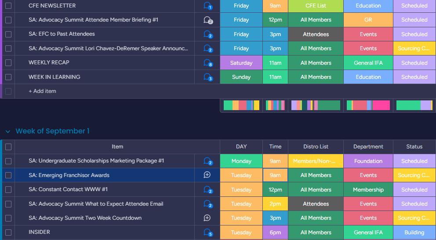The width and height of the screenshot is (436, 240).
Task: Open SA: Constant Contact WWW #1 item
Action: click(68, 189)
